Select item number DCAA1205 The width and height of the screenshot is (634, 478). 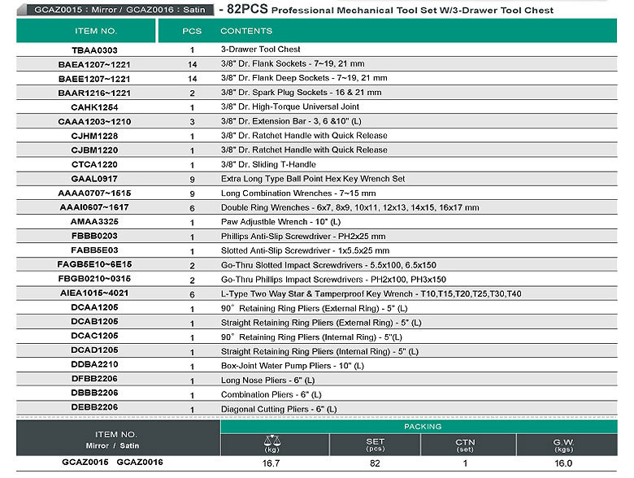[94, 307]
